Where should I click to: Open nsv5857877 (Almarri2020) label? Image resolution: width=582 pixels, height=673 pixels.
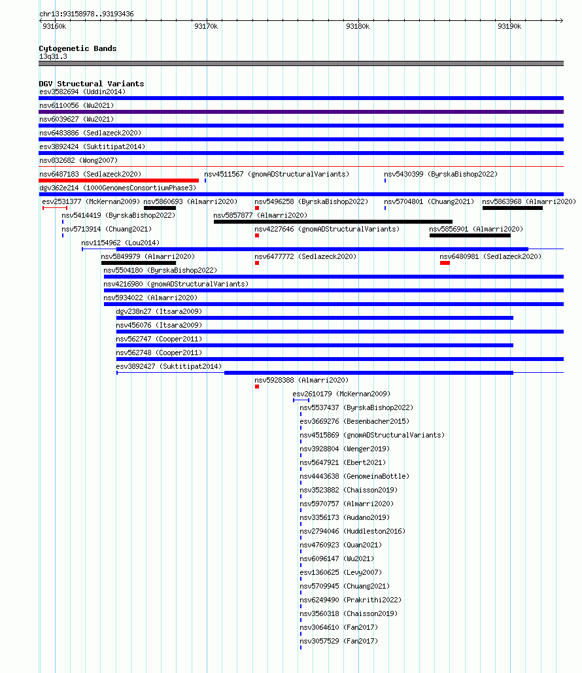tap(260, 215)
